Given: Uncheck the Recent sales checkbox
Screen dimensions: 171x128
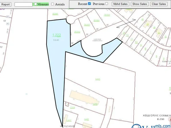Looking at the screenshot, I should [x=89, y=4].
